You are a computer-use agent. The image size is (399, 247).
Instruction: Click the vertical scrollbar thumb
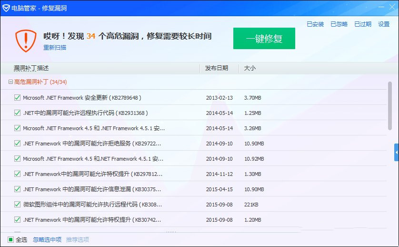pyautogui.click(x=390, y=106)
